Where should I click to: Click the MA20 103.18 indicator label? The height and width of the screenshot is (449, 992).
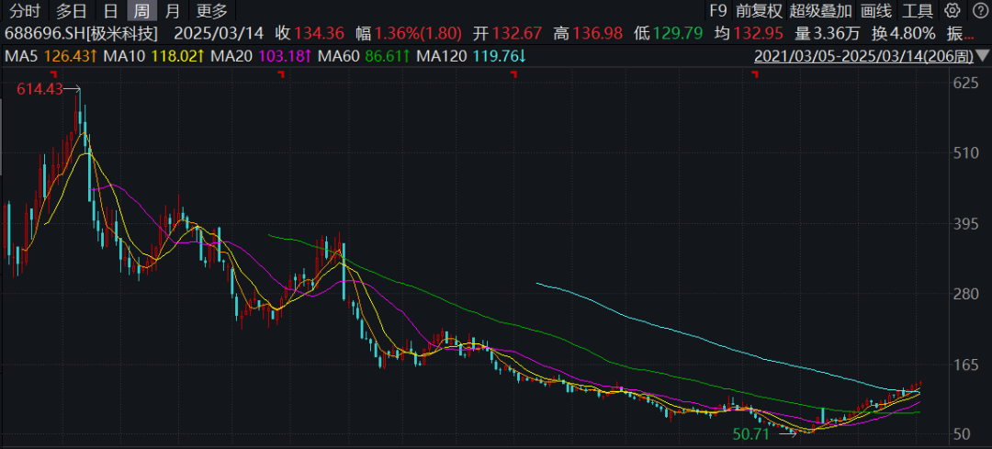point(261,57)
